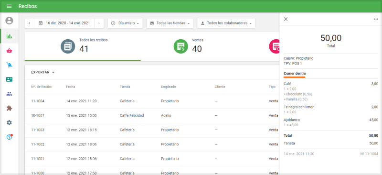382x175 pixels.
Task: Open the Todos los colaboradores dropdown
Action: tap(226, 23)
